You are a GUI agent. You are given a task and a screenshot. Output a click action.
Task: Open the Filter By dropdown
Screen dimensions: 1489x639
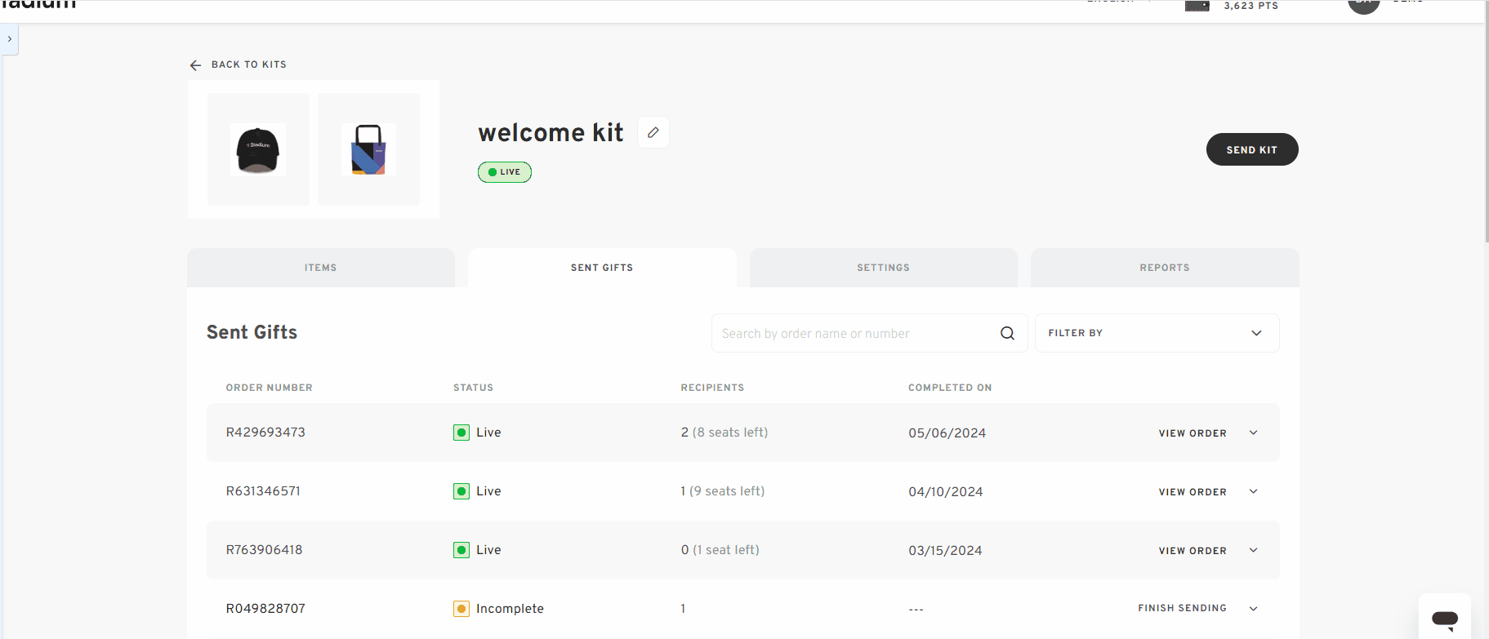[x=1157, y=333]
